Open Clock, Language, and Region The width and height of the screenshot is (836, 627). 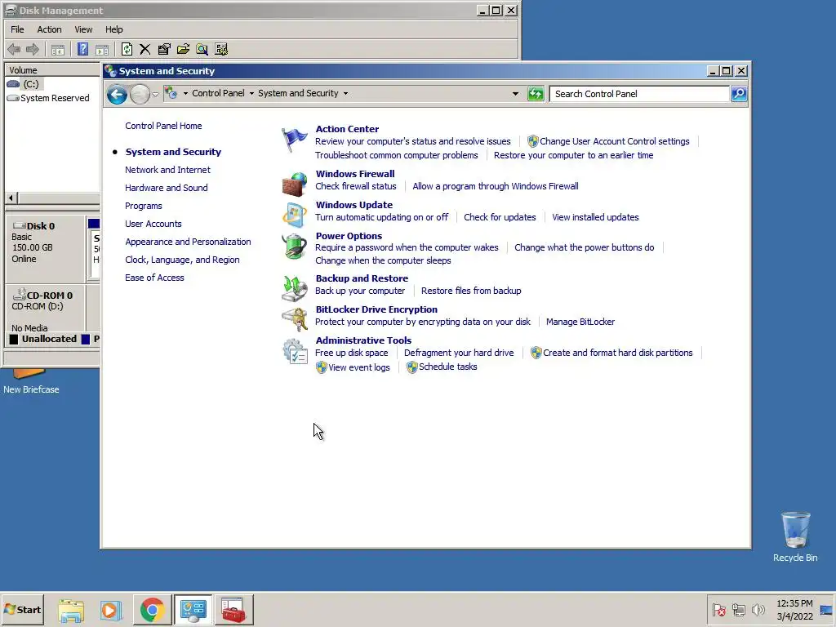click(182, 260)
